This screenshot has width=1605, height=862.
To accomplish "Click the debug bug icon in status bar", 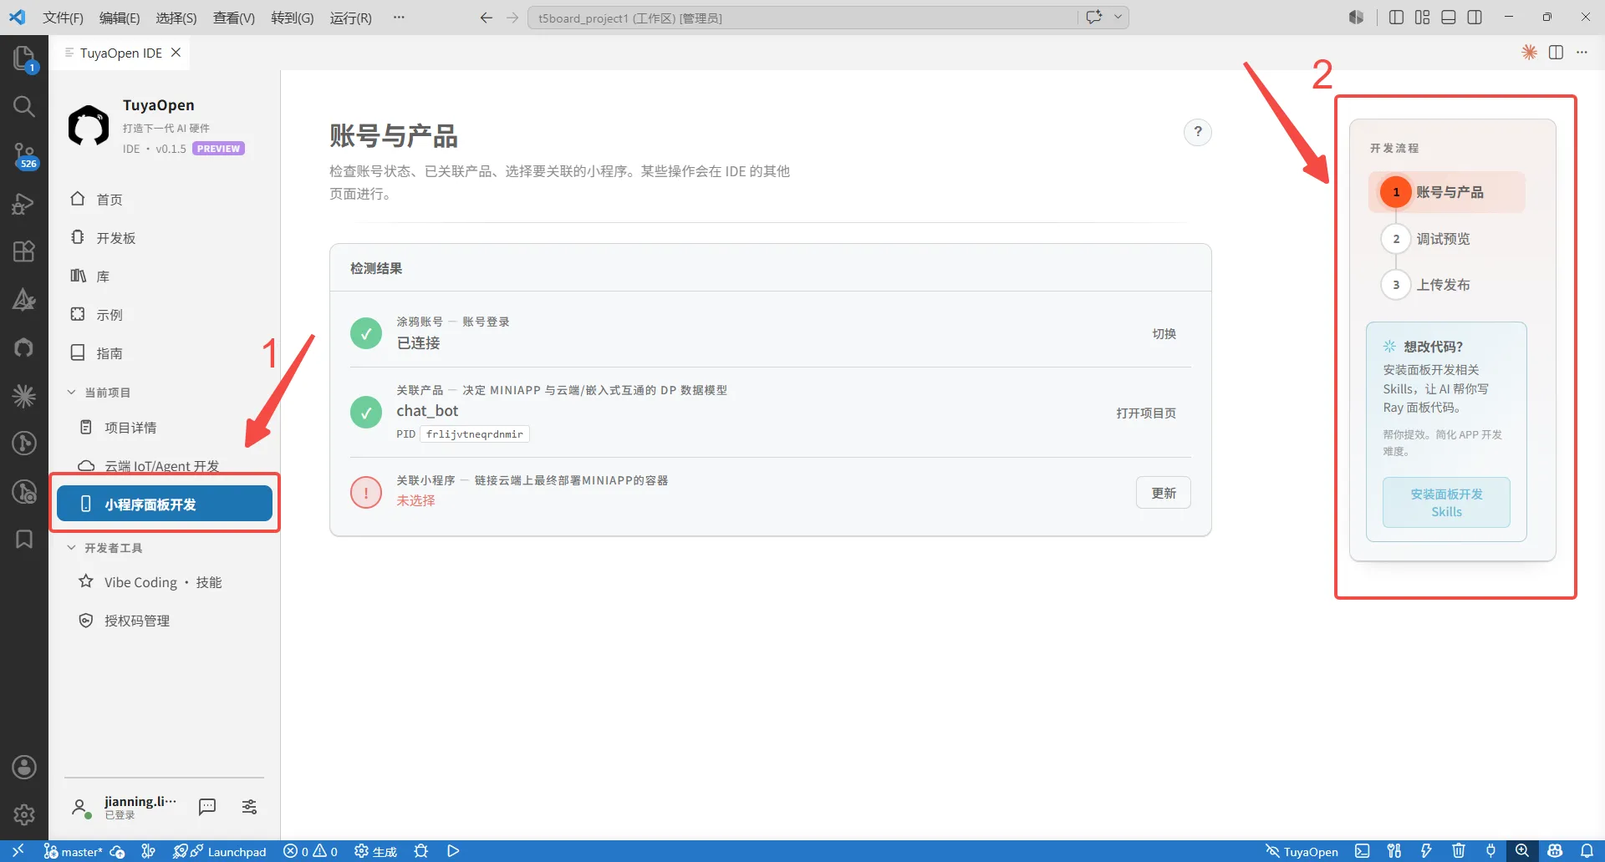I will (x=421, y=851).
